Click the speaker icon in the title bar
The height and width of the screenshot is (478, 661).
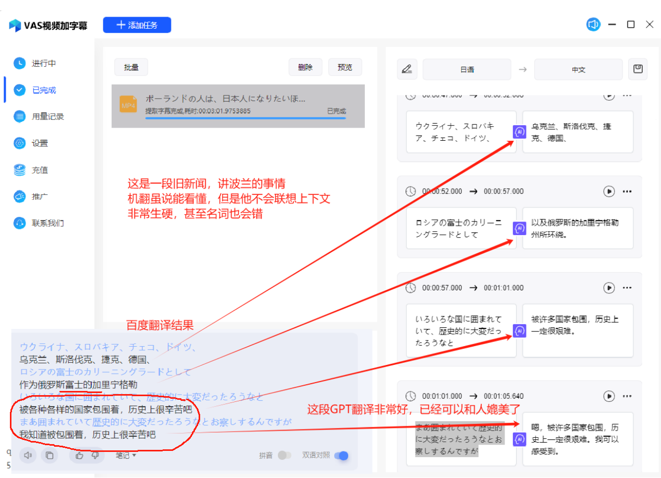[x=593, y=24]
